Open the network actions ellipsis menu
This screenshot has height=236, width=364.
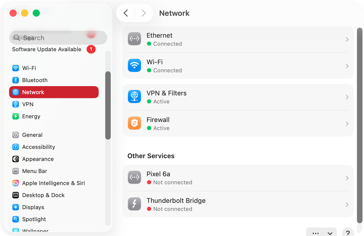click(315, 233)
